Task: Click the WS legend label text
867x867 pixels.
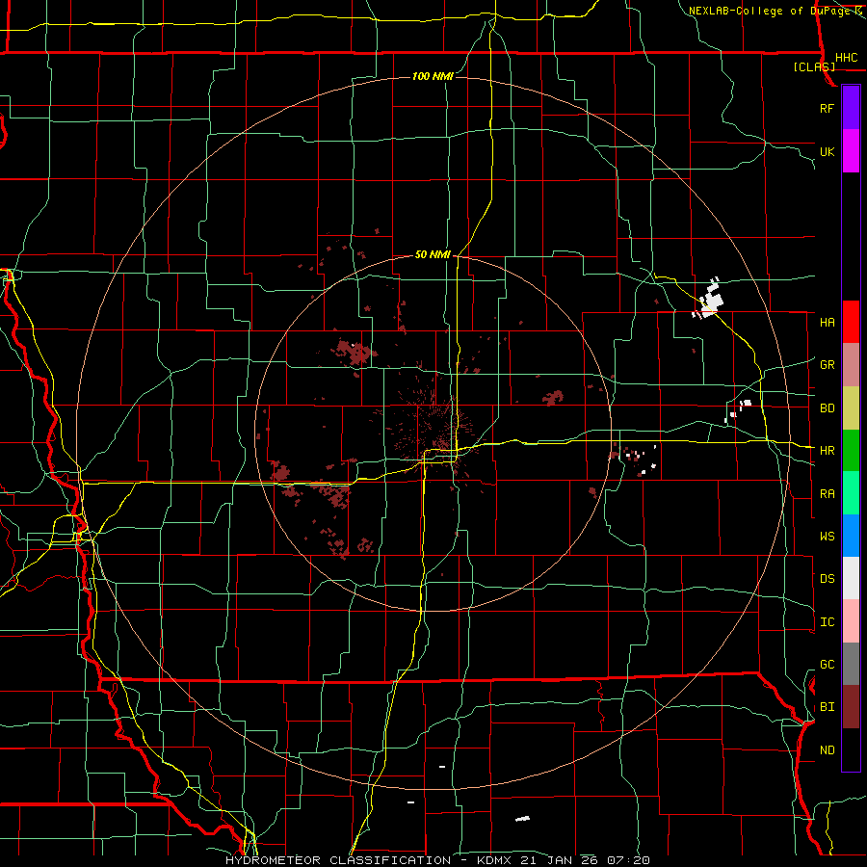Action: tap(827, 537)
